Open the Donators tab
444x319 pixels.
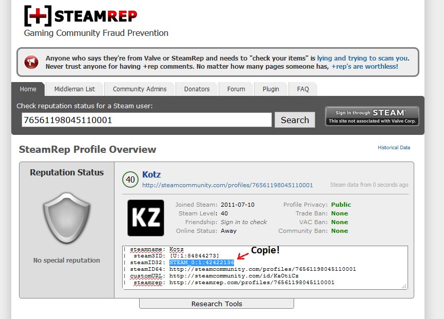(197, 89)
